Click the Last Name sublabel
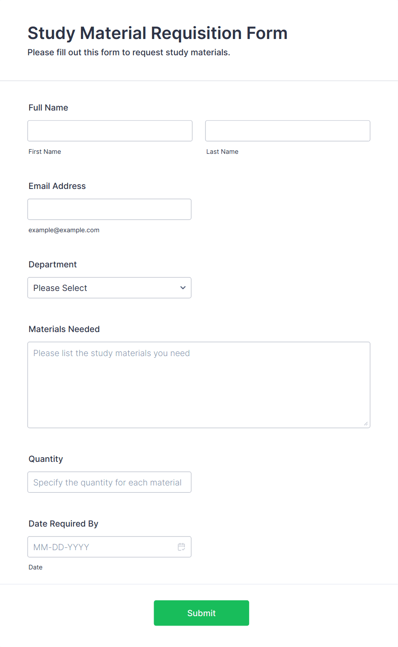This screenshot has height=647, width=398. (223, 152)
